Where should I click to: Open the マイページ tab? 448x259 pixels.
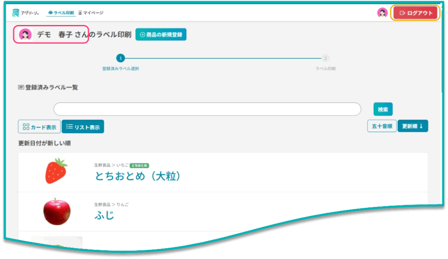91,13
